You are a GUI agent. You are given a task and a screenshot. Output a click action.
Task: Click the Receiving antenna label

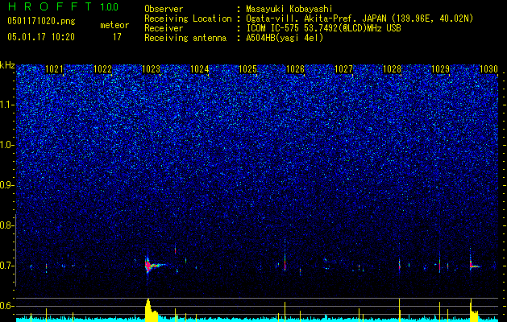[x=185, y=38]
